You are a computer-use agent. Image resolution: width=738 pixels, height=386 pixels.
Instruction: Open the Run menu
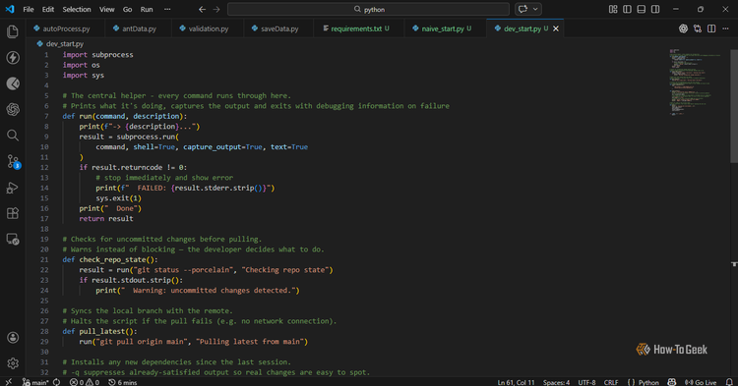click(147, 9)
